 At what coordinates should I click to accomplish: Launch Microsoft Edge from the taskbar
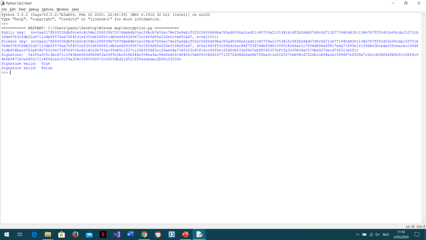click(x=34, y=235)
